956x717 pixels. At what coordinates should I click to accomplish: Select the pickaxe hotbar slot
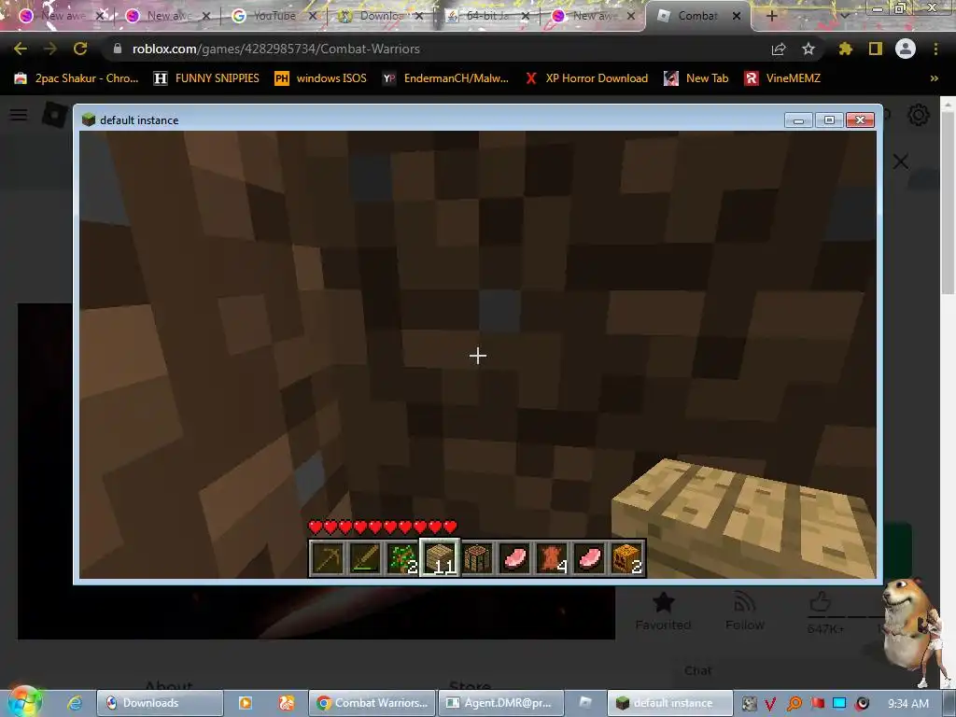[x=328, y=558]
